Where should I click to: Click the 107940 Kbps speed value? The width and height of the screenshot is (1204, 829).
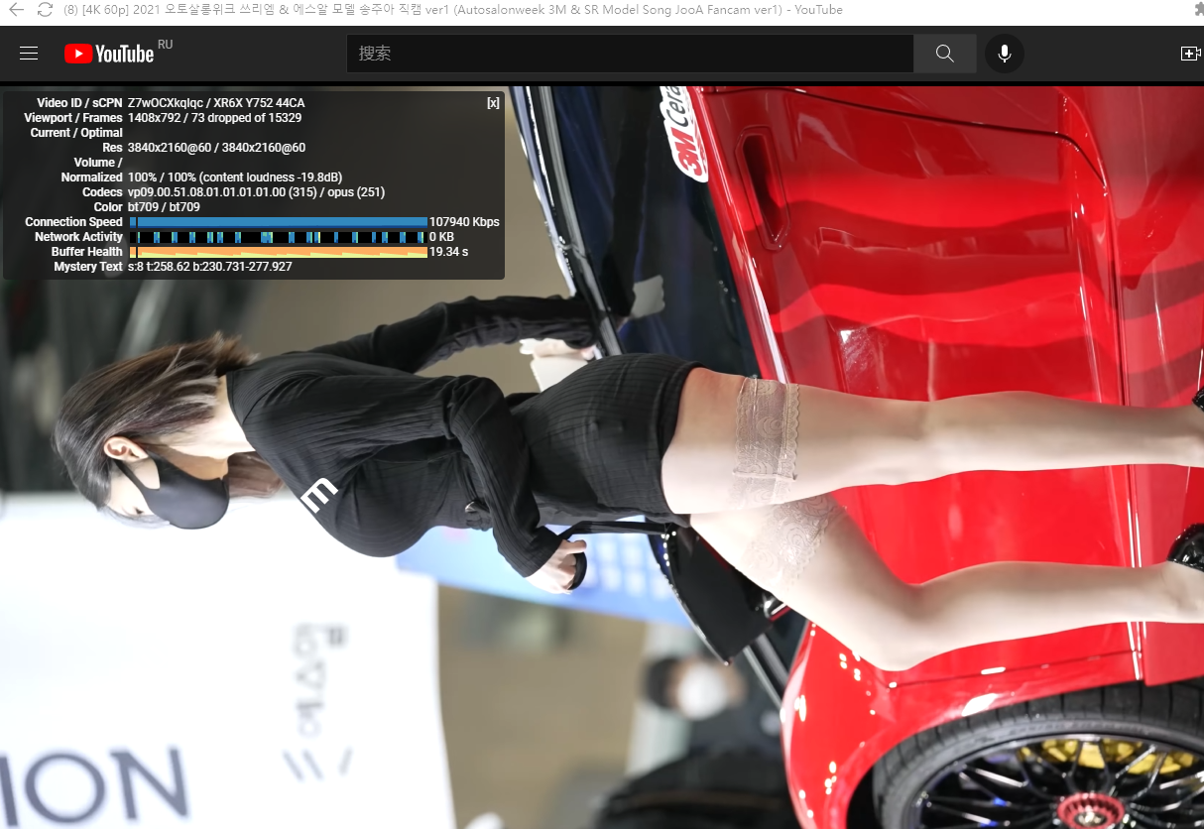click(x=464, y=222)
